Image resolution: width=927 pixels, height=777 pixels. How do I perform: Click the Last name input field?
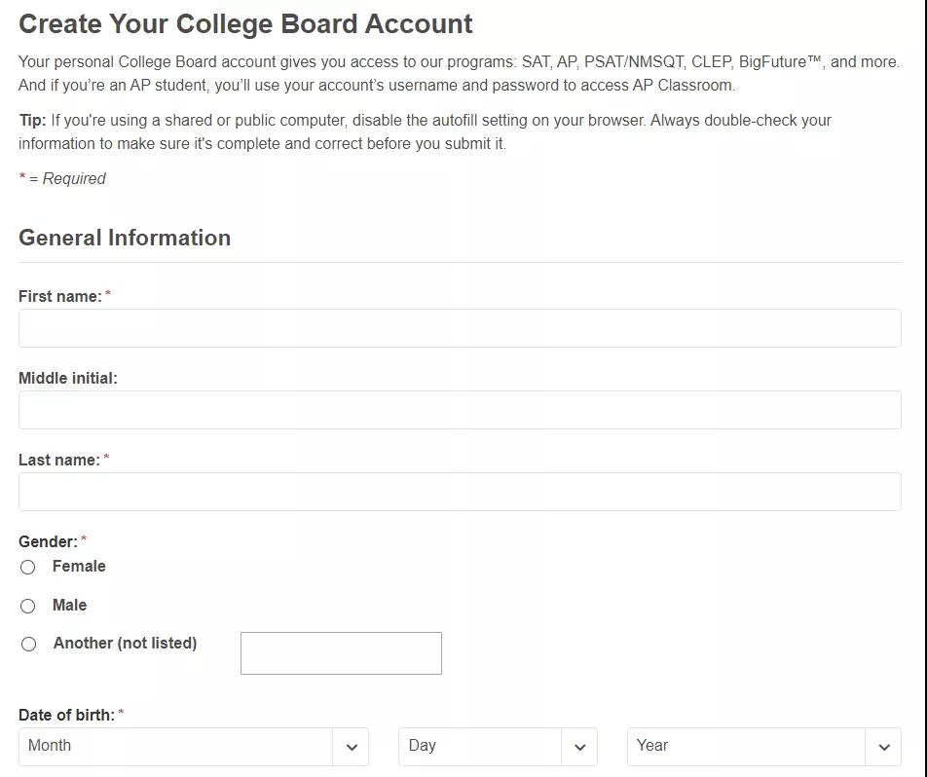pyautogui.click(x=460, y=492)
